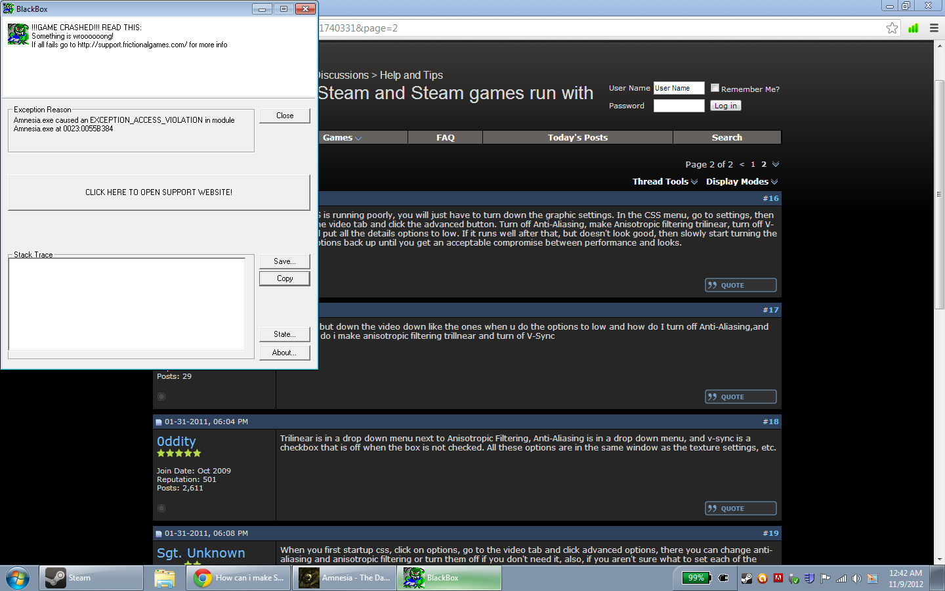Quote post #16
Image resolution: width=945 pixels, height=591 pixels.
tap(740, 285)
